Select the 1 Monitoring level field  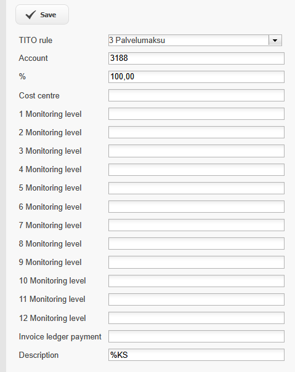click(196, 114)
